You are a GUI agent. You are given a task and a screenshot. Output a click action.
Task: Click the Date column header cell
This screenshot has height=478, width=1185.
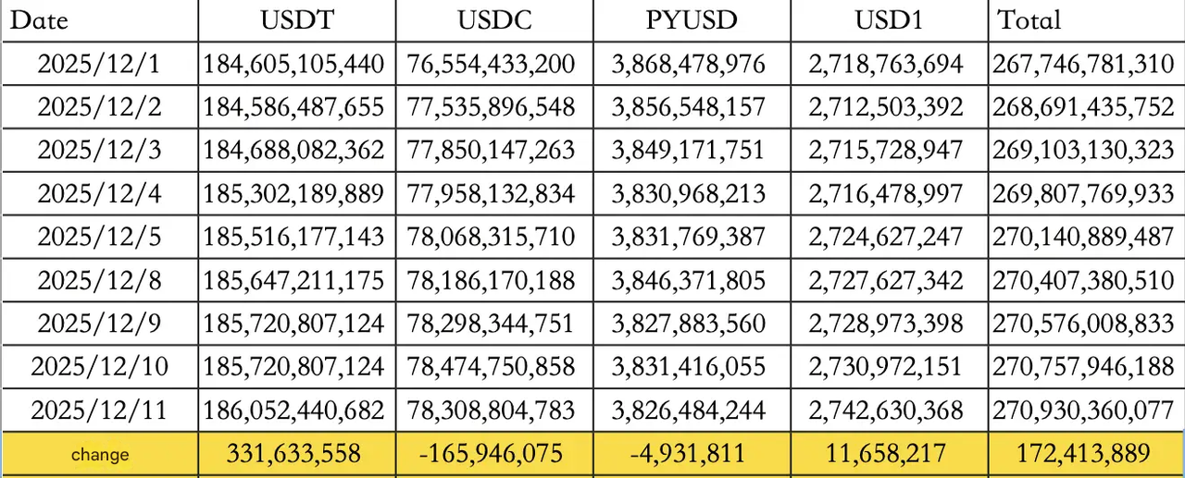click(39, 20)
